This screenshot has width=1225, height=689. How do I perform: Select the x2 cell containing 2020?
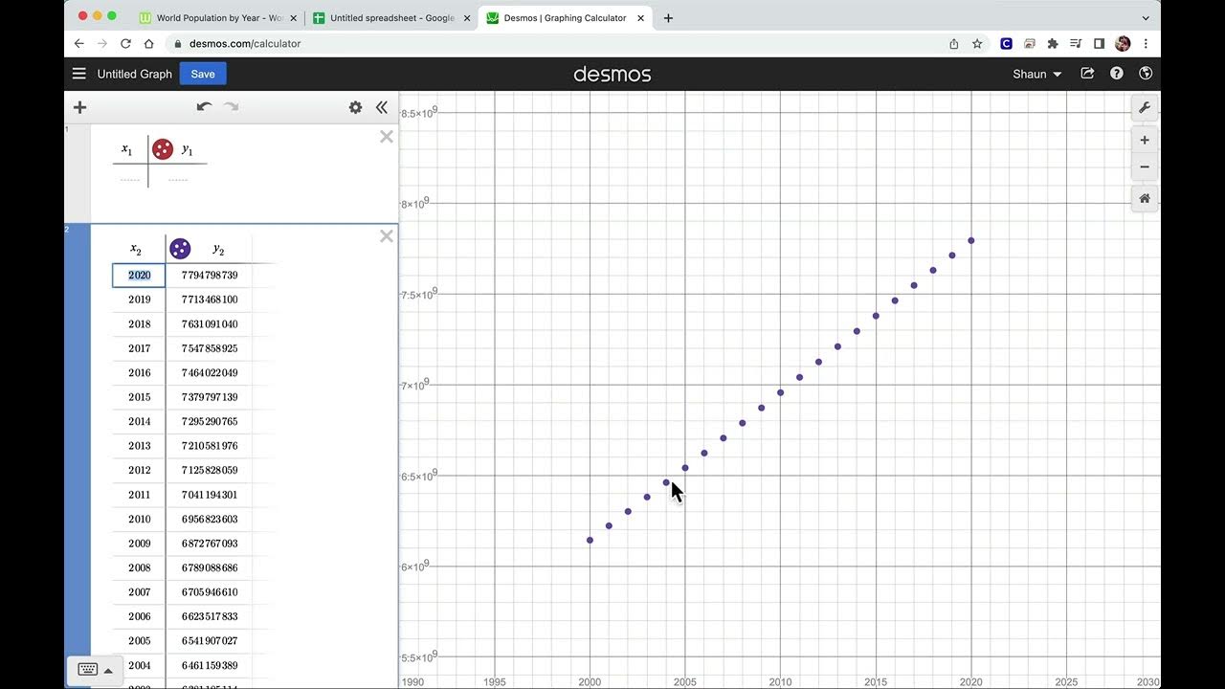point(140,276)
